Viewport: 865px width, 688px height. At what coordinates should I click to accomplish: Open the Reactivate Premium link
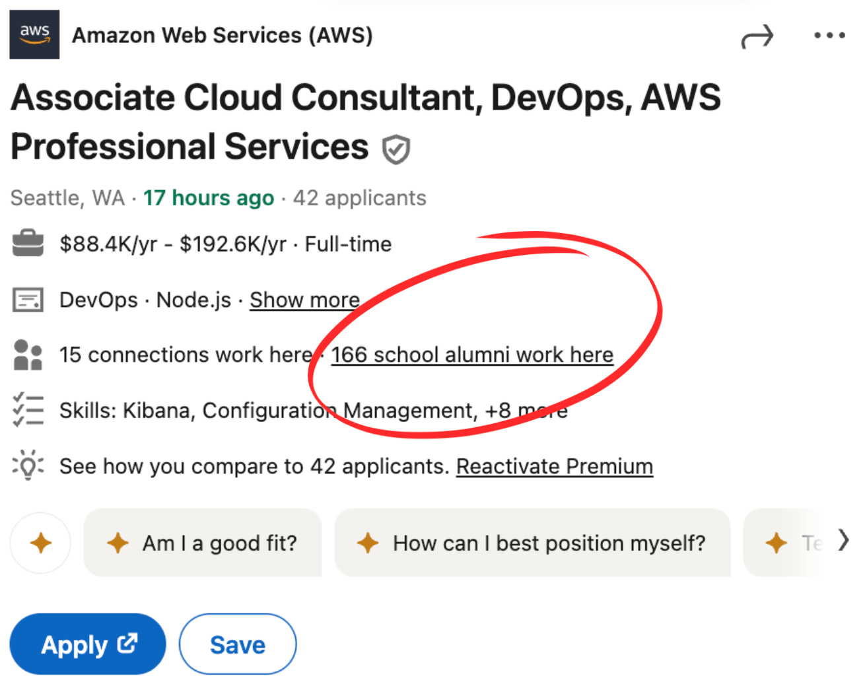[x=555, y=466]
